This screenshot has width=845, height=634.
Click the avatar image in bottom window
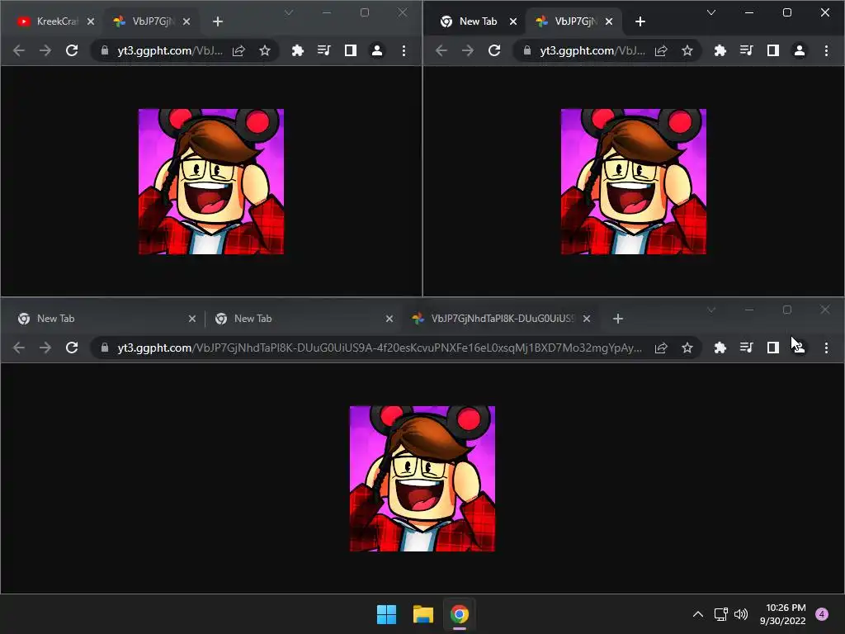422,479
